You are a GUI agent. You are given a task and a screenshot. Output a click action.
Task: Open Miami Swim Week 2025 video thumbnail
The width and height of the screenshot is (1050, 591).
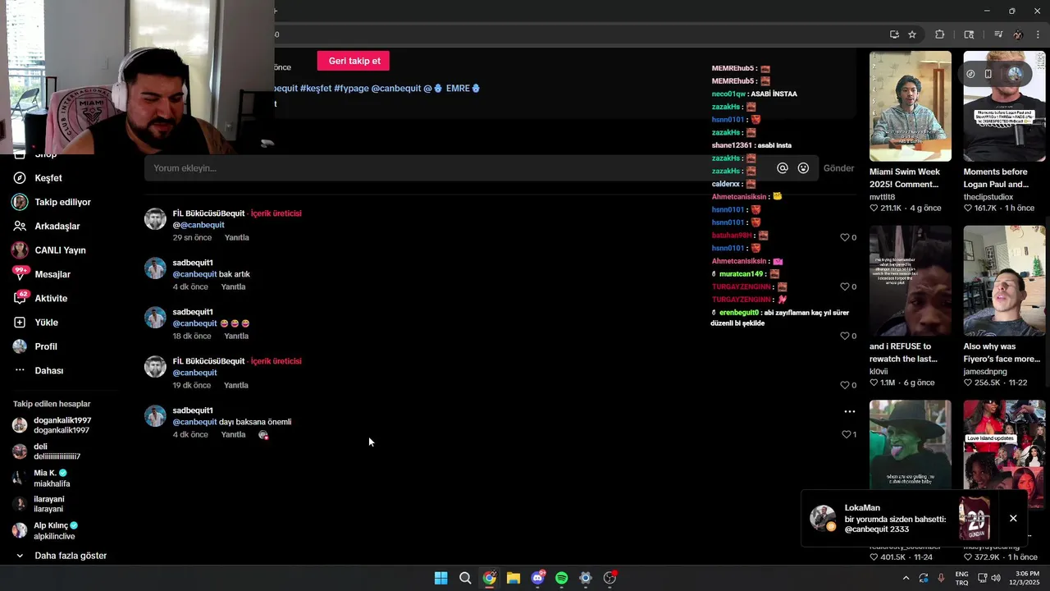(x=911, y=107)
